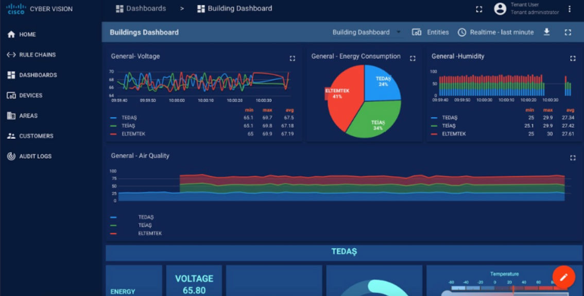Toggle TEİAŞ series in Air Quality legend
The image size is (584, 296).
[145, 225]
